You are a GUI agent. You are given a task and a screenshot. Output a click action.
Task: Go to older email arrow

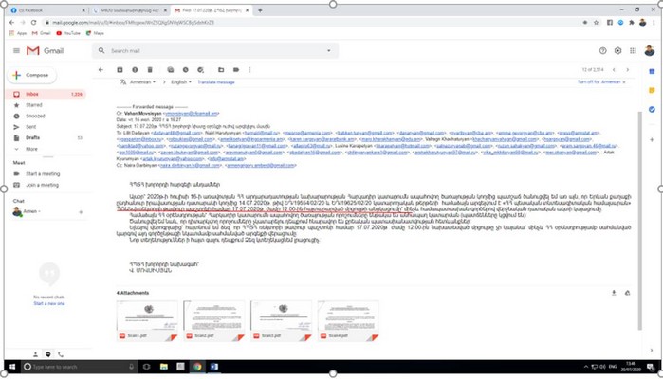(628, 70)
